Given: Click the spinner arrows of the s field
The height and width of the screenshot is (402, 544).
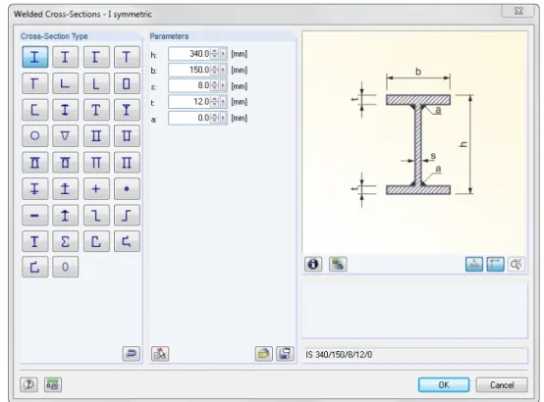Looking at the screenshot, I should click(215, 85).
